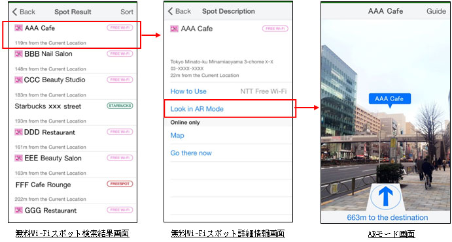Image resolution: width=452 pixels, height=242 pixels.
Task: Choose GGG Restaurant from results
Action: tap(72, 213)
